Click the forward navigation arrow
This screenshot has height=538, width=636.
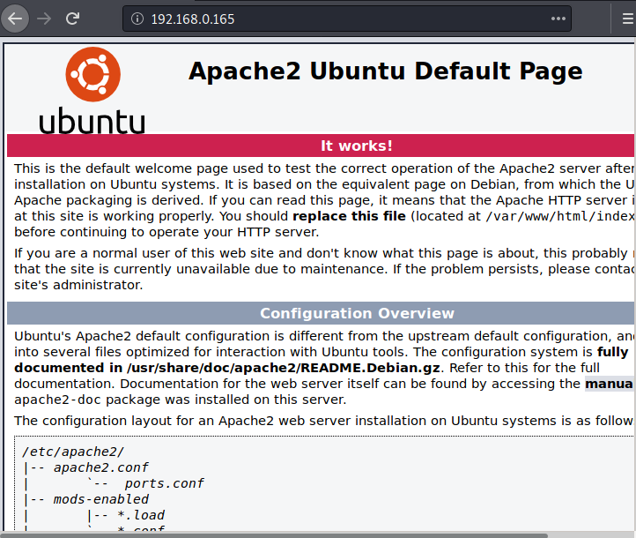tap(44, 19)
